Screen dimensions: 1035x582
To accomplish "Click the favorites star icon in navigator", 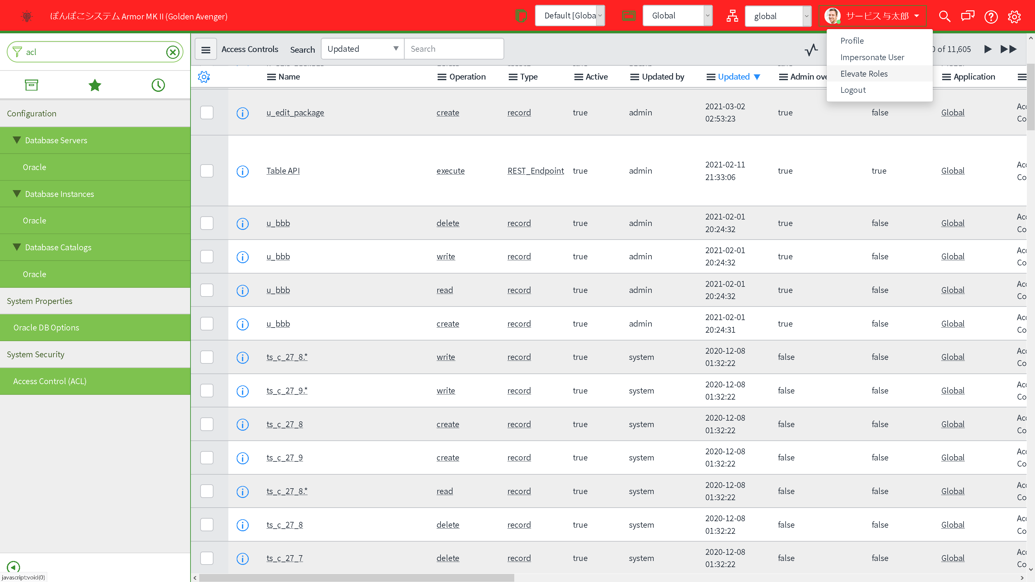I will [95, 85].
